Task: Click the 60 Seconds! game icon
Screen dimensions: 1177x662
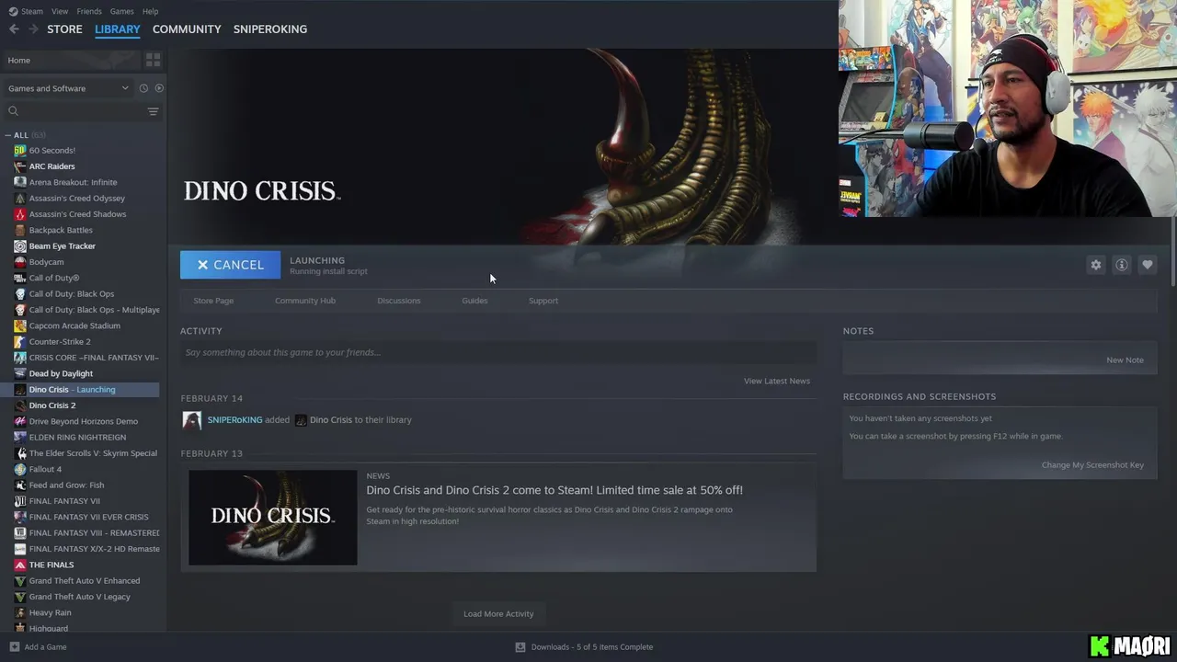Action: coord(20,151)
